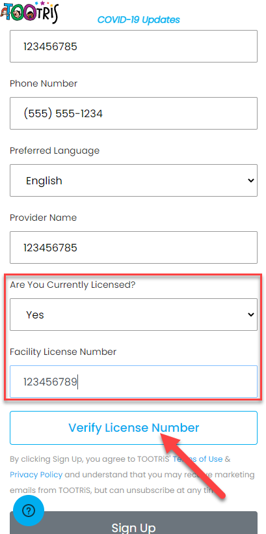Click the Are You Currently Licensed? label
Image resolution: width=266 pixels, height=534 pixels.
(x=73, y=285)
